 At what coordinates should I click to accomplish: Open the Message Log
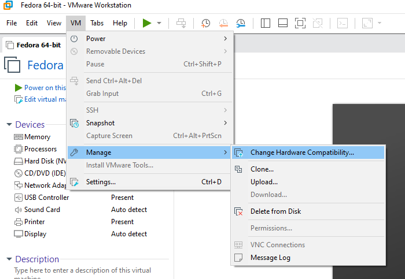(308, 258)
